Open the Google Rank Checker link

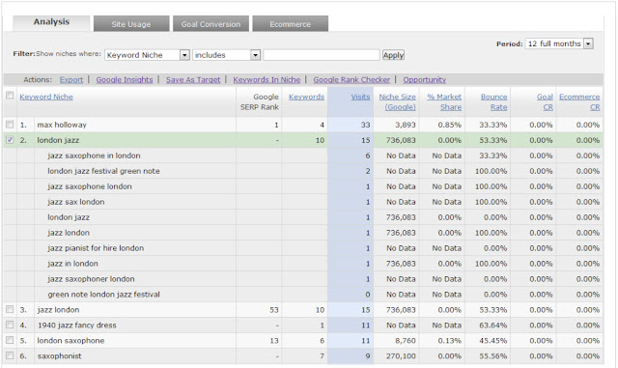[351, 79]
